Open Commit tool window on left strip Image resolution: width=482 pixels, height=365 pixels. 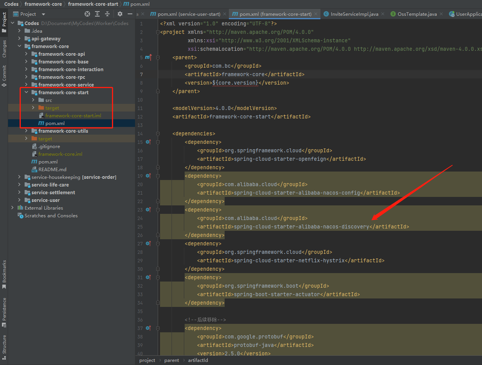click(x=4, y=76)
